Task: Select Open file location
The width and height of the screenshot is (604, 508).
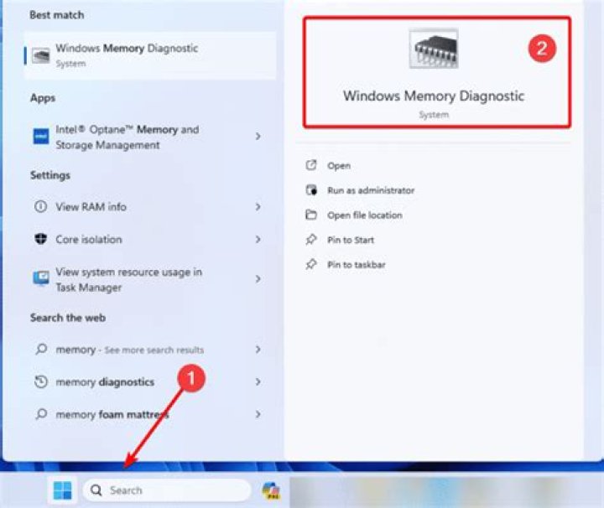Action: (364, 215)
